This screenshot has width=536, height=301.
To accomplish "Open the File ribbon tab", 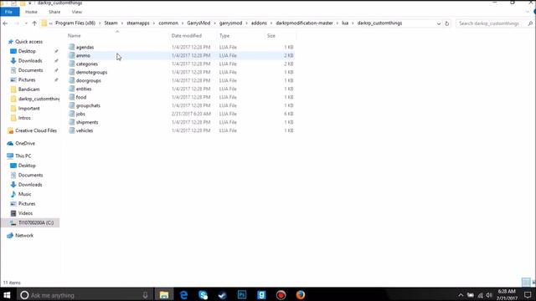I will (x=9, y=12).
